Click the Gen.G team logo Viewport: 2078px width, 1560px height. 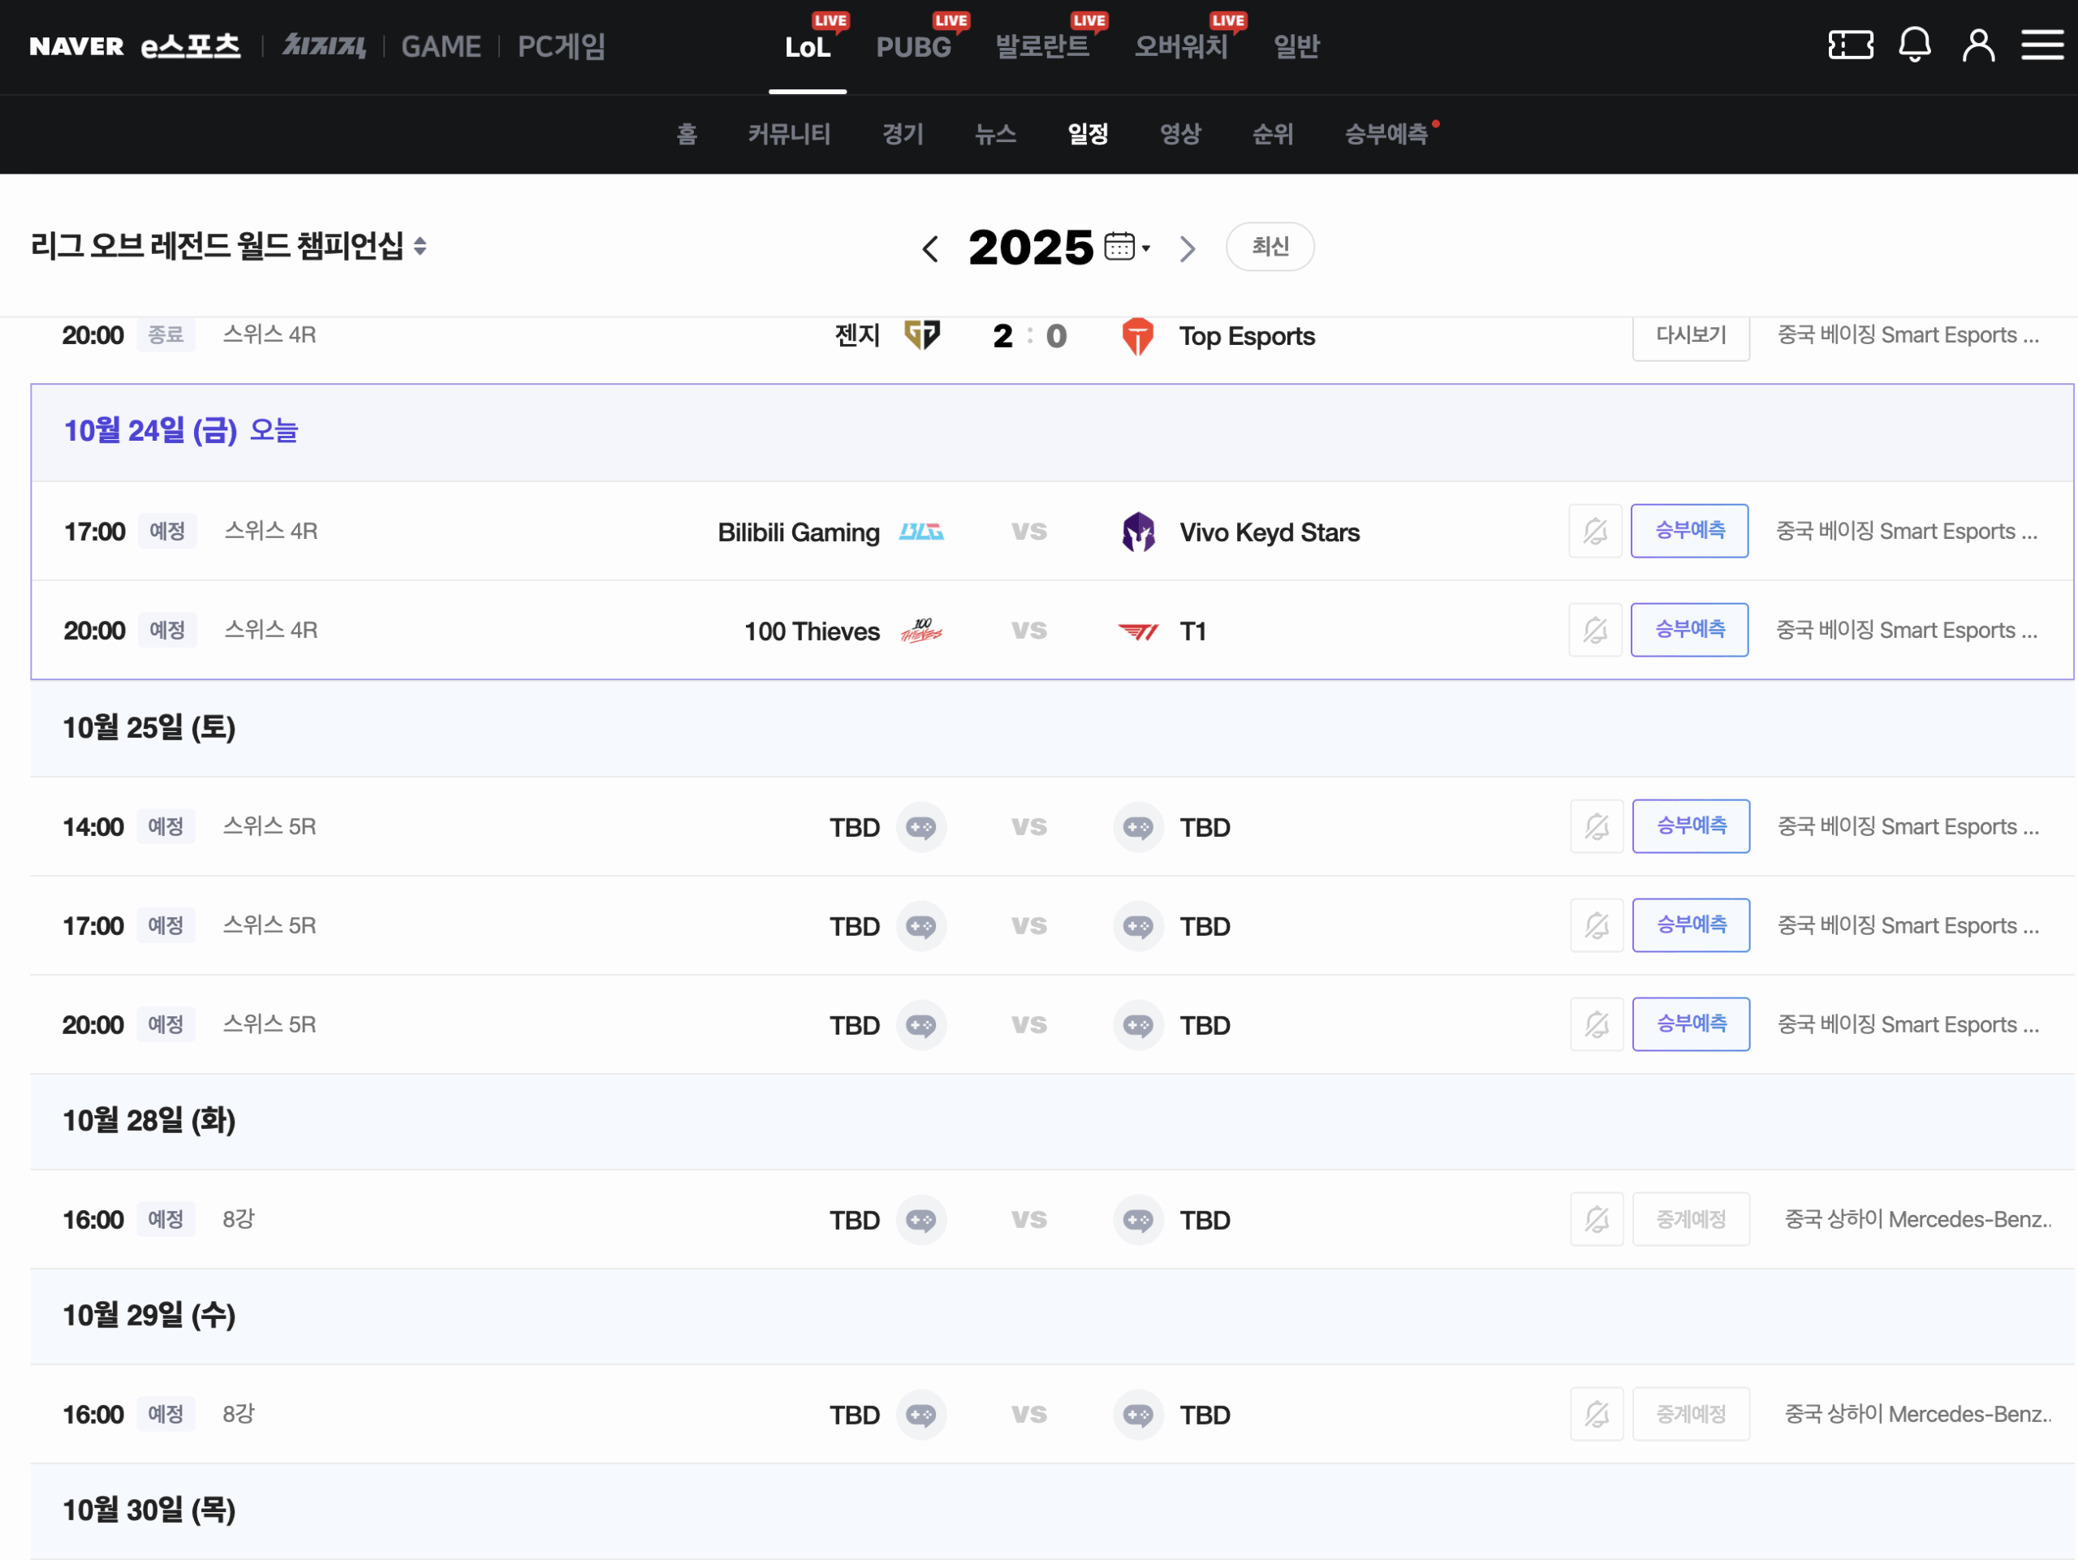(x=922, y=335)
